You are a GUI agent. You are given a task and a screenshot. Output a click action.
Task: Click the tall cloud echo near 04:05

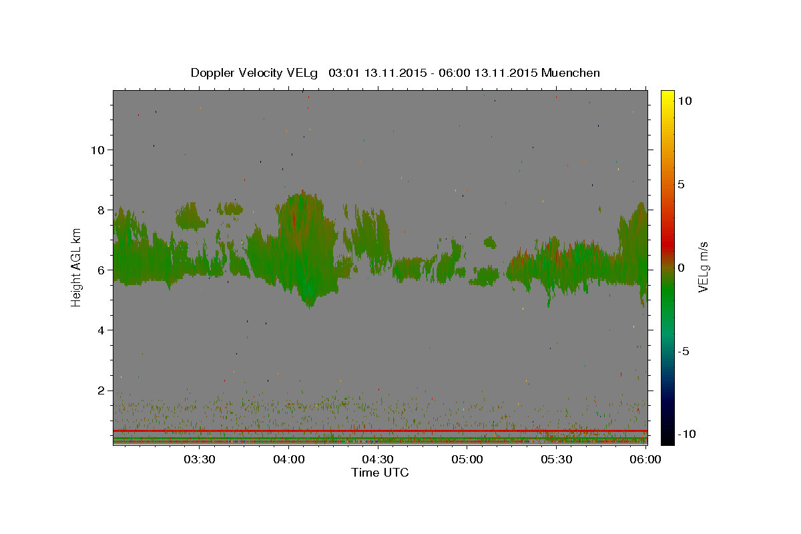[306, 250]
